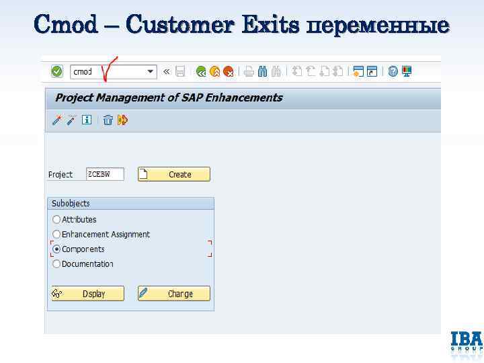Click the Generate Shortcut icon

tap(372, 72)
